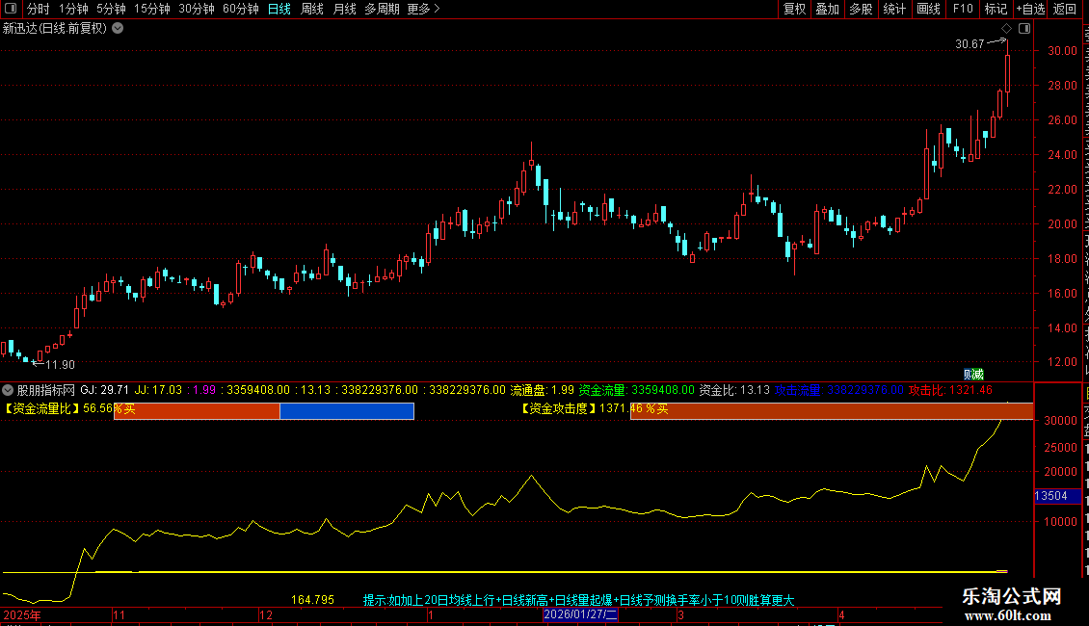Click the 叠加 overlay button
1089x626 pixels.
click(827, 9)
